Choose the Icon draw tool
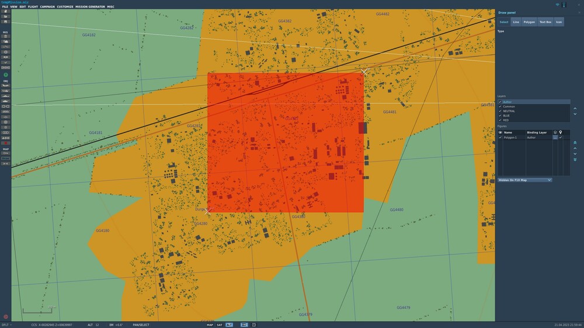 559,22
